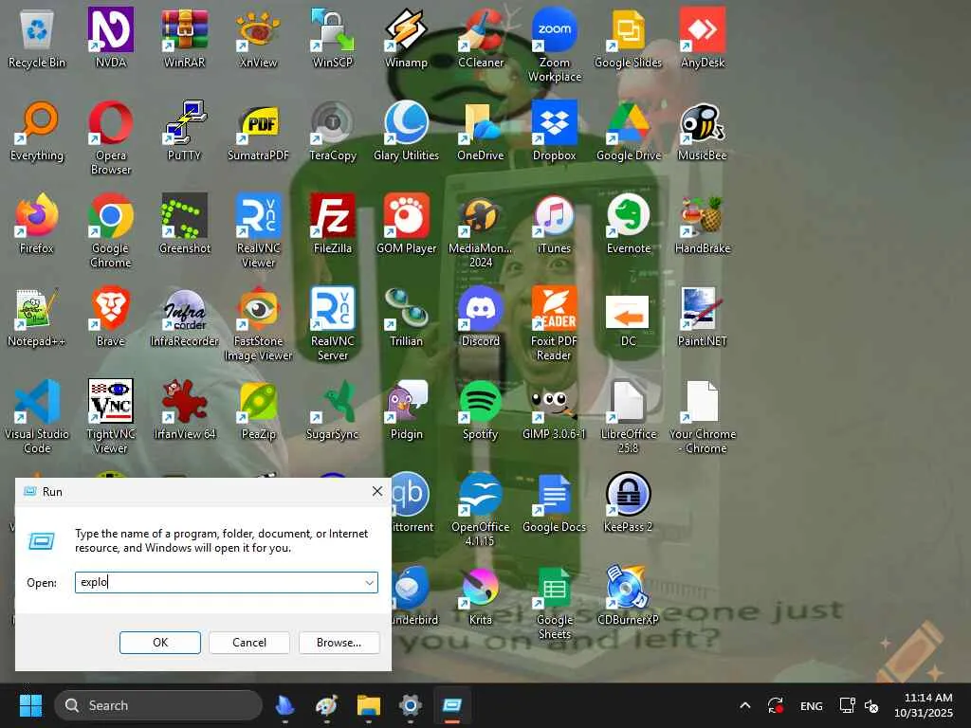Open the Firefox desktop icon
Viewport: 971px width, 728px height.
point(37,224)
